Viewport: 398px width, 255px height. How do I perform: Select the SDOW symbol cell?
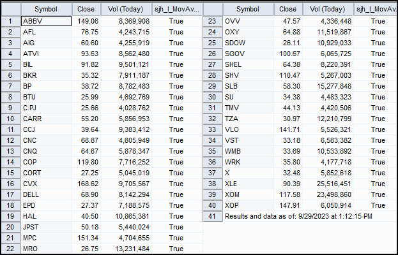249,43
